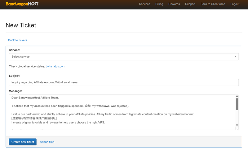The height and width of the screenshot is (150, 248).
Task: Click Back to Client Area
Action: (213, 4)
